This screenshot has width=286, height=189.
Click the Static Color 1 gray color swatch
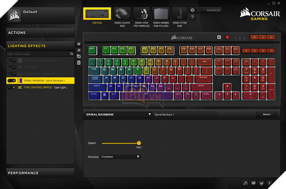pos(20,60)
